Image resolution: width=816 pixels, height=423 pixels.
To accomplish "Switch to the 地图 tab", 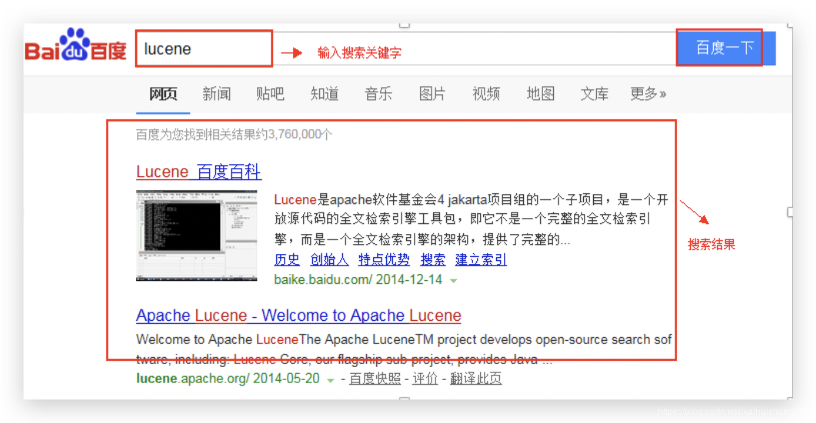I will pos(540,93).
